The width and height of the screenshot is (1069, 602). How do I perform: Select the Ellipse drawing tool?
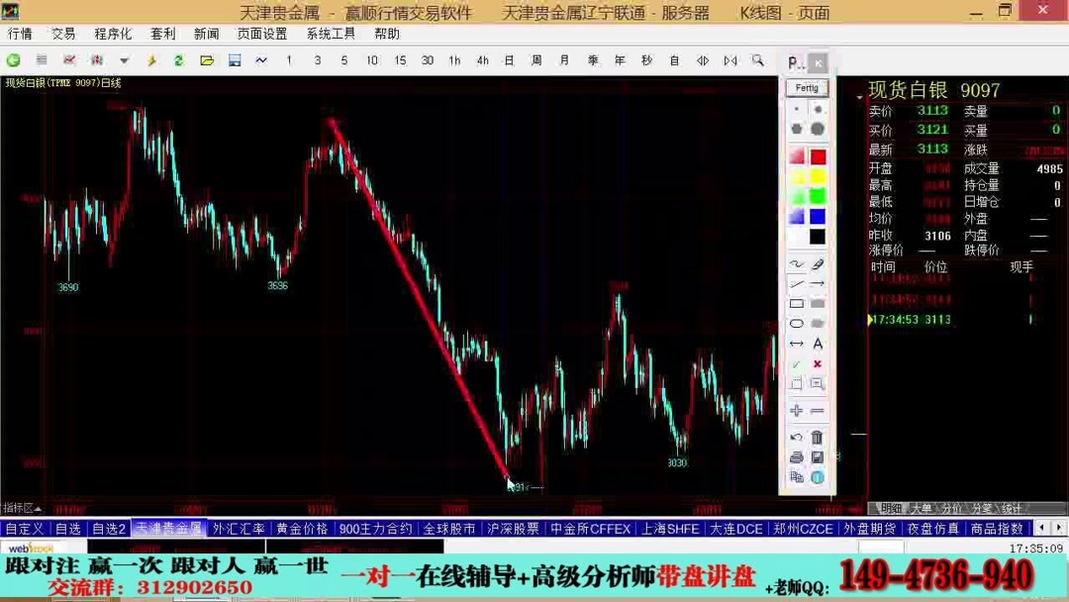796,322
